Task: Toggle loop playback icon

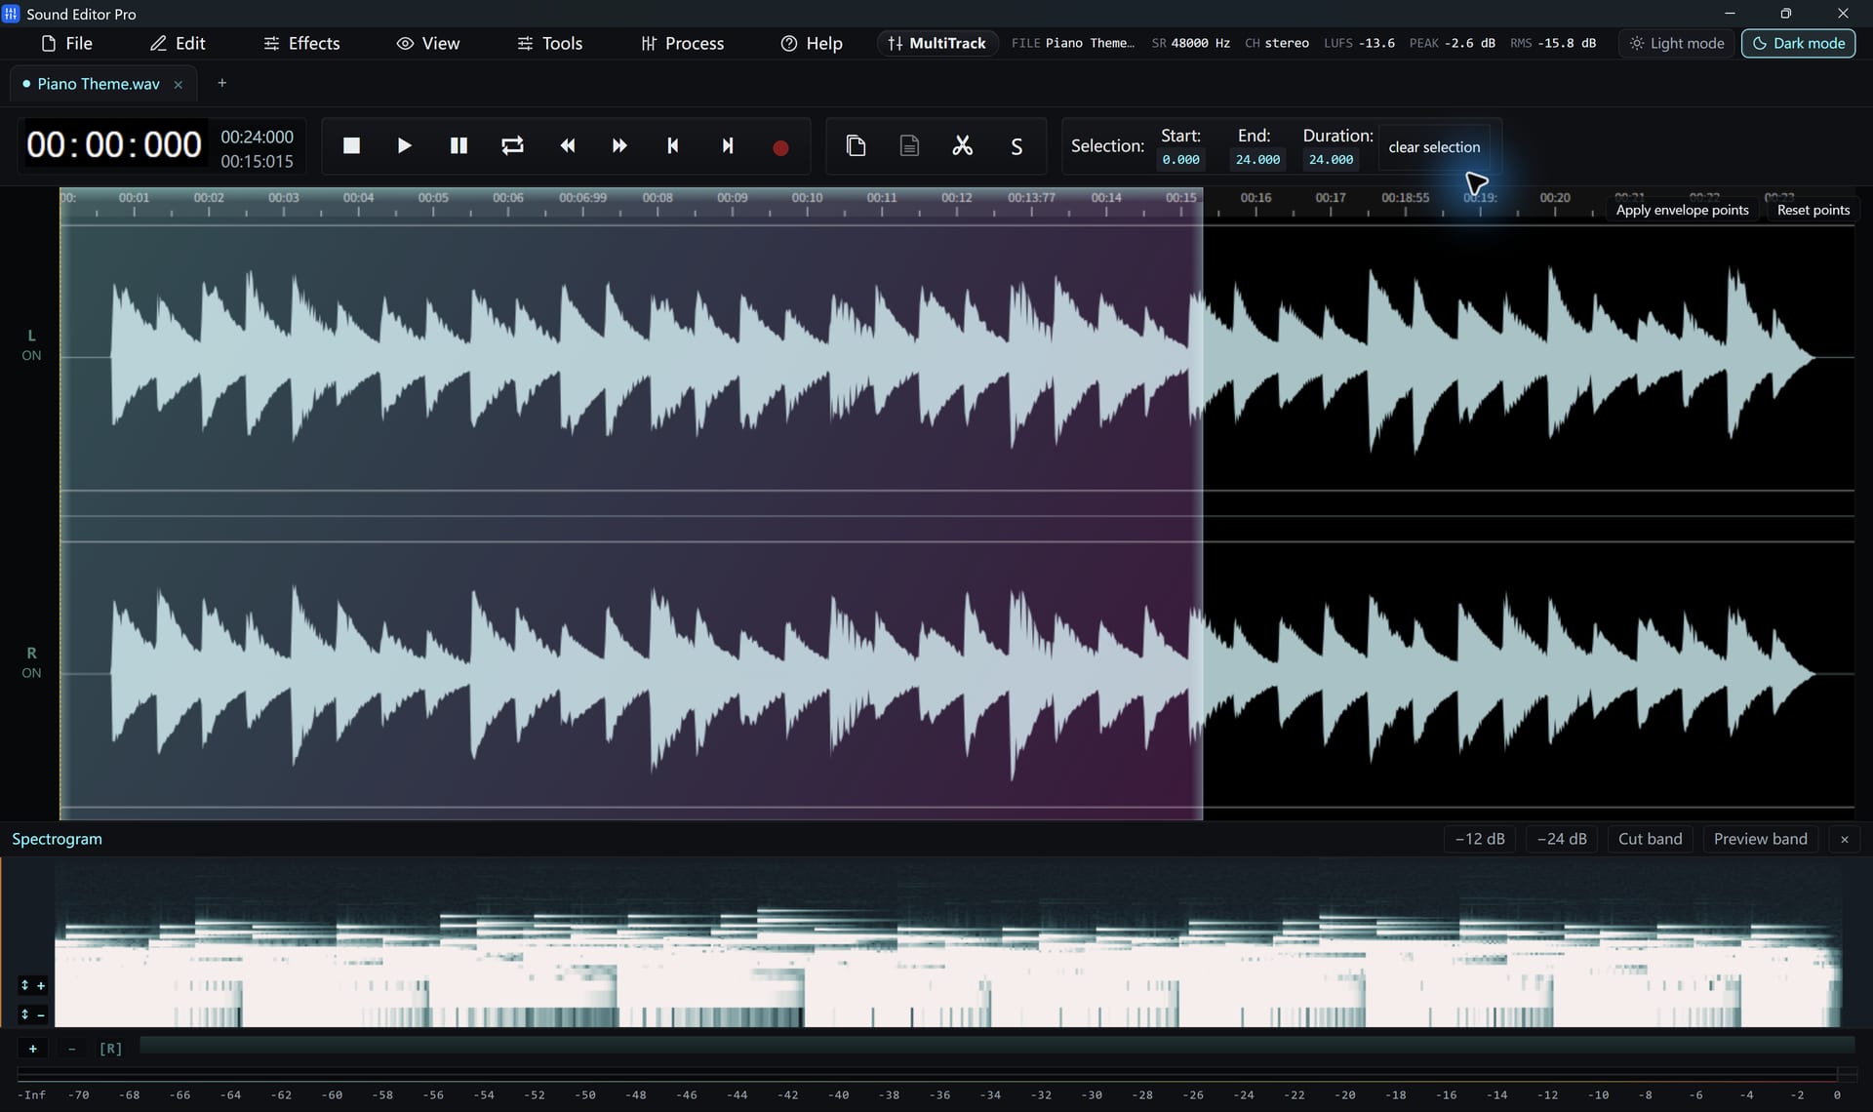Action: (x=512, y=146)
